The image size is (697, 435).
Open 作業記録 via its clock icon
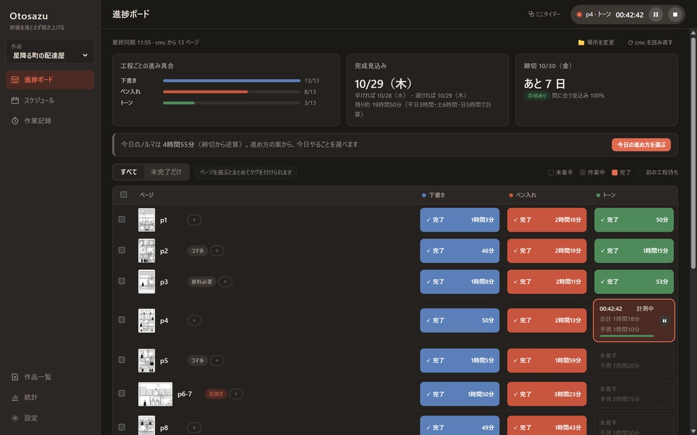coord(15,121)
